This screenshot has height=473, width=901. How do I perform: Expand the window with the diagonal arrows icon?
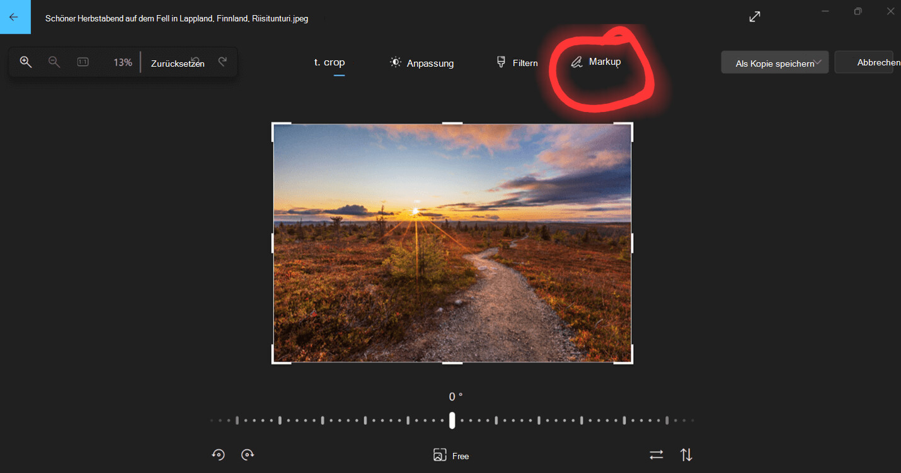click(x=754, y=17)
